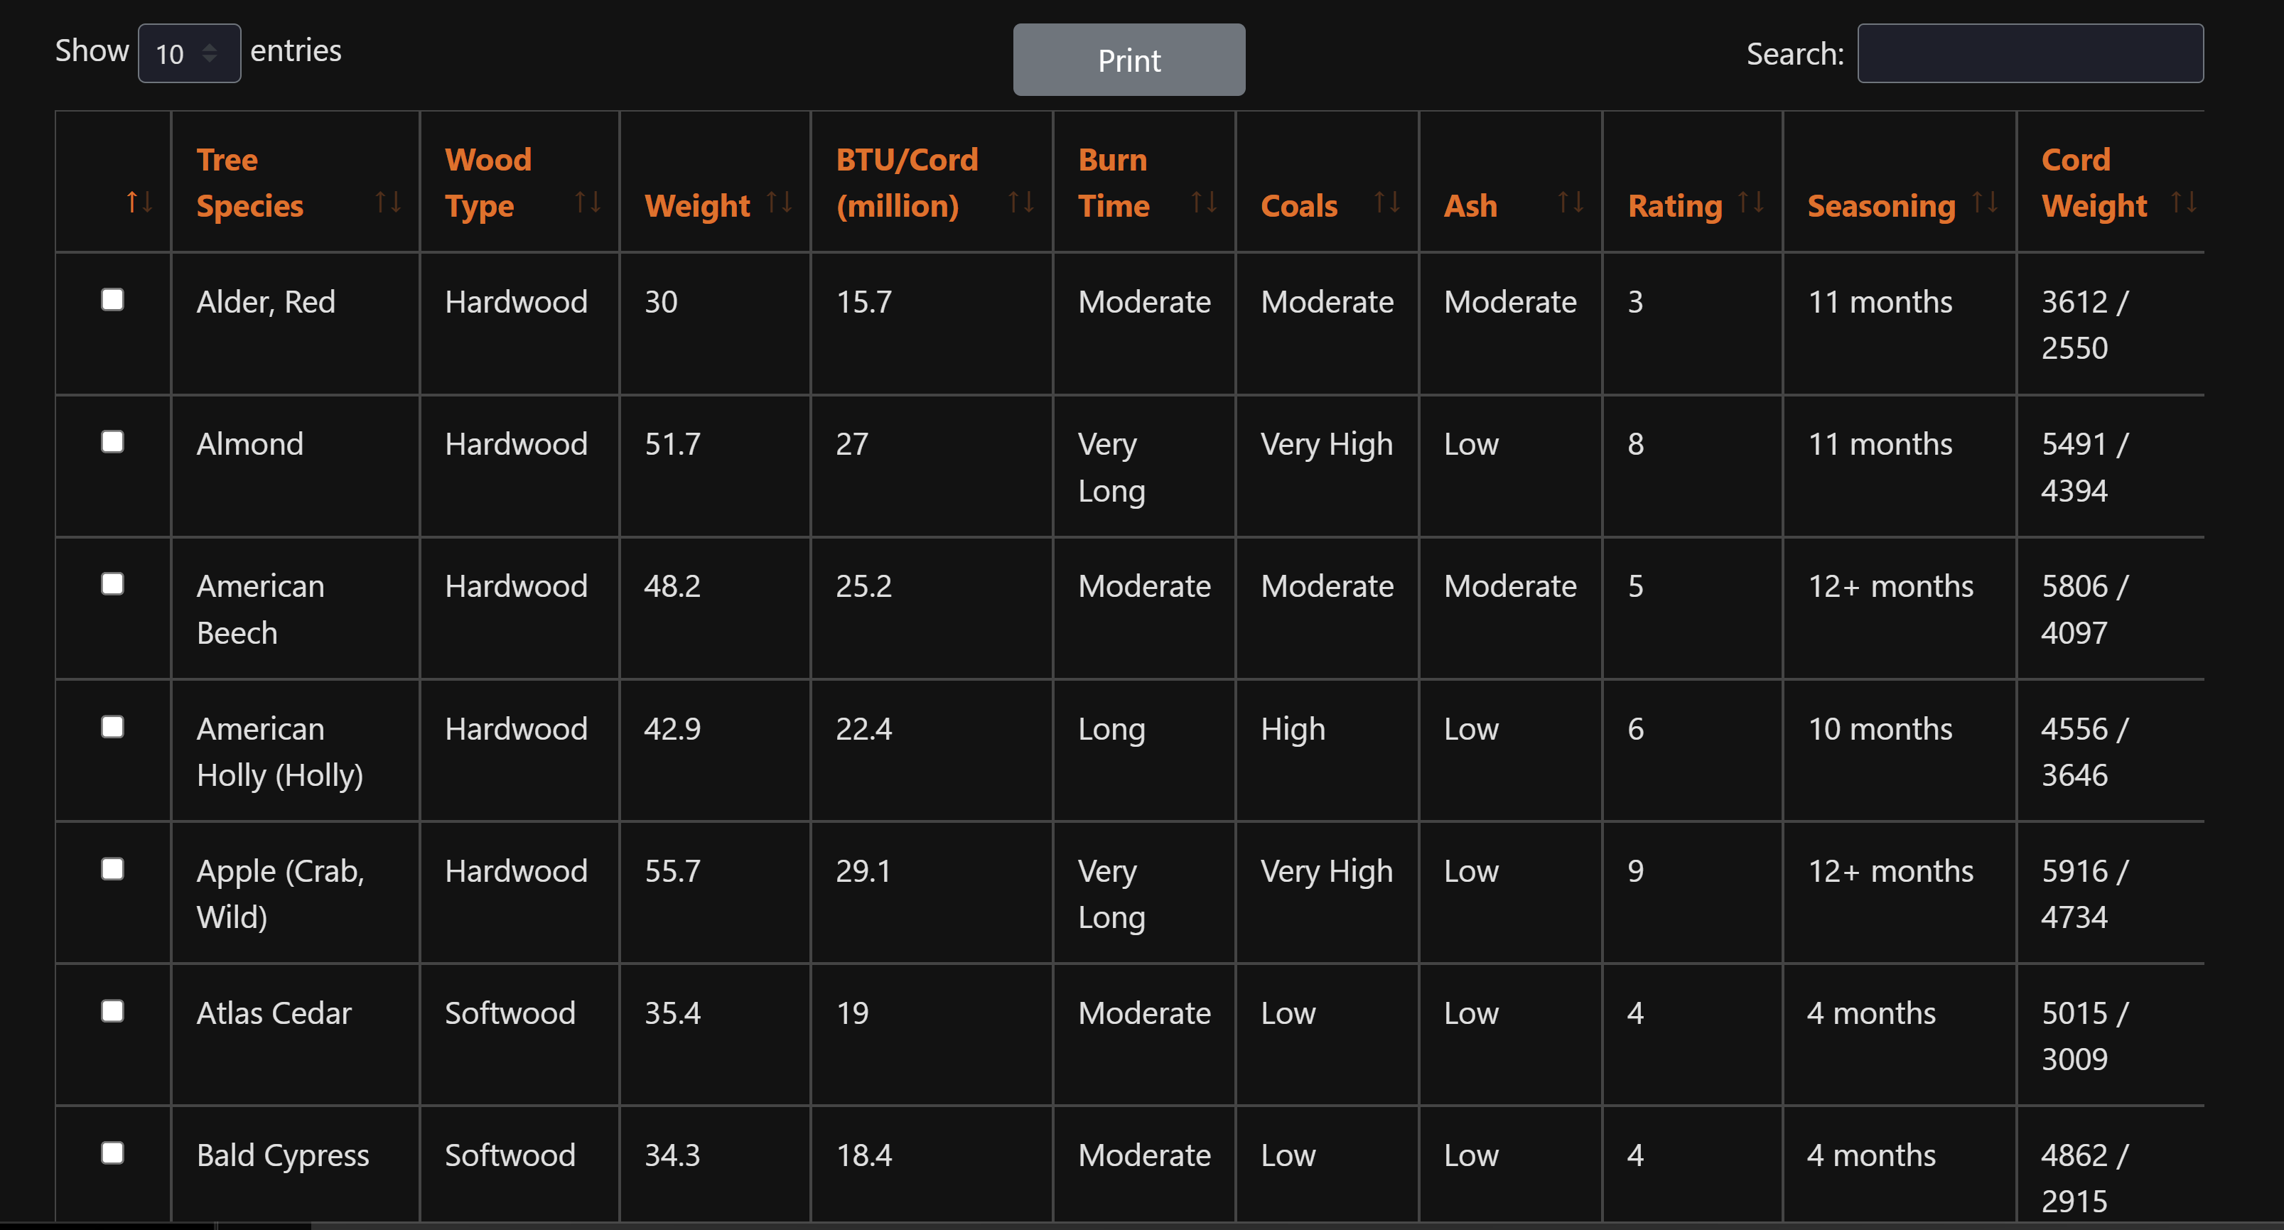Sort by BTU/Cord using the sort icon
The height and width of the screenshot is (1230, 2284).
[x=1021, y=203]
